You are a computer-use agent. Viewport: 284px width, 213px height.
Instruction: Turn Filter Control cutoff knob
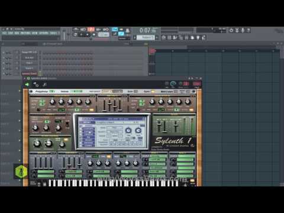(37, 143)
